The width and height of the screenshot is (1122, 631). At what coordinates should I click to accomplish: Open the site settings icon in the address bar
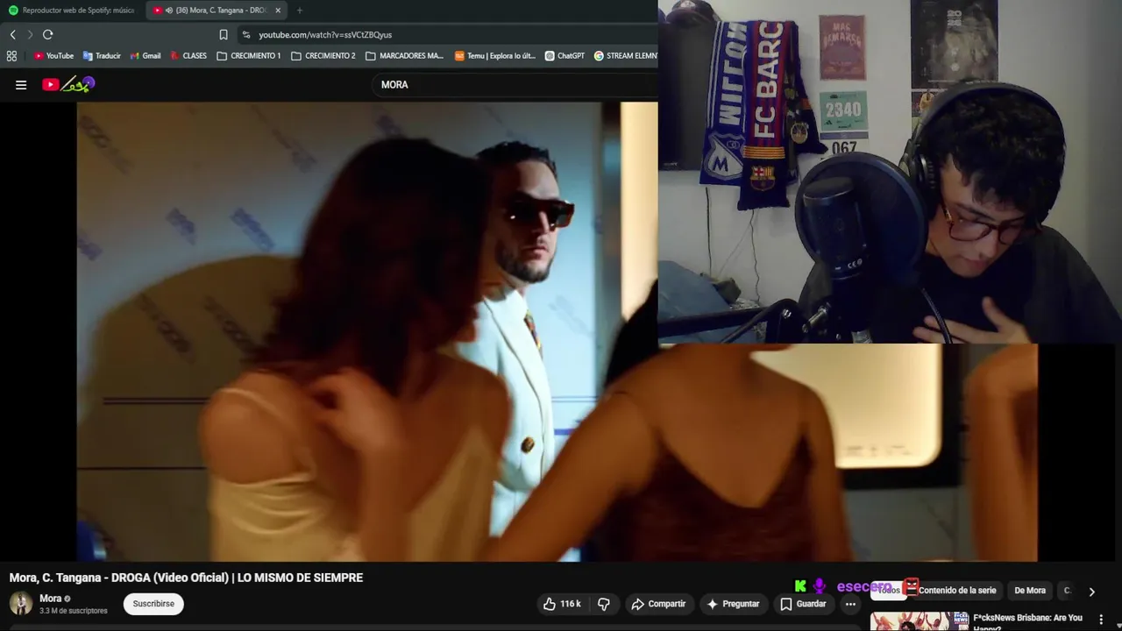(x=246, y=34)
